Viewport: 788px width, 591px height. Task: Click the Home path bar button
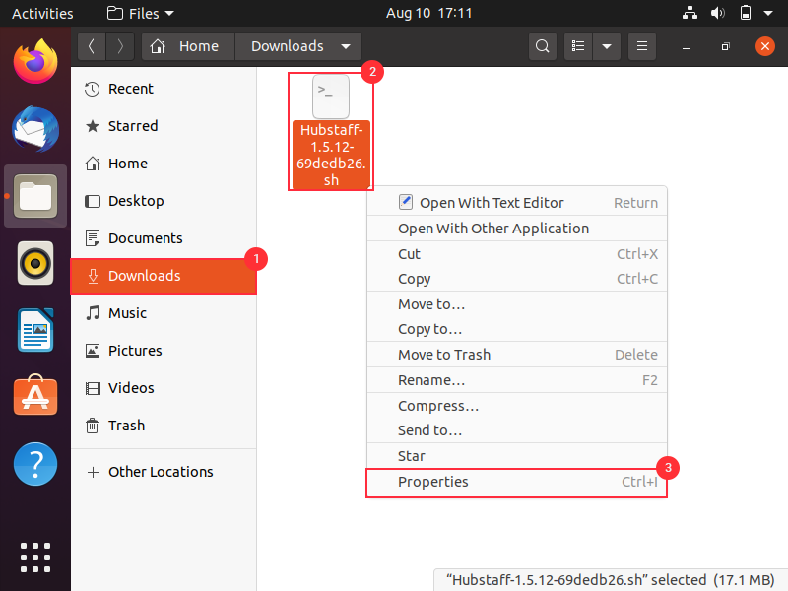point(188,46)
